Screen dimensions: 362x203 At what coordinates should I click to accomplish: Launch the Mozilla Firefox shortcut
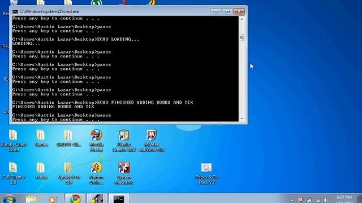tap(96, 140)
